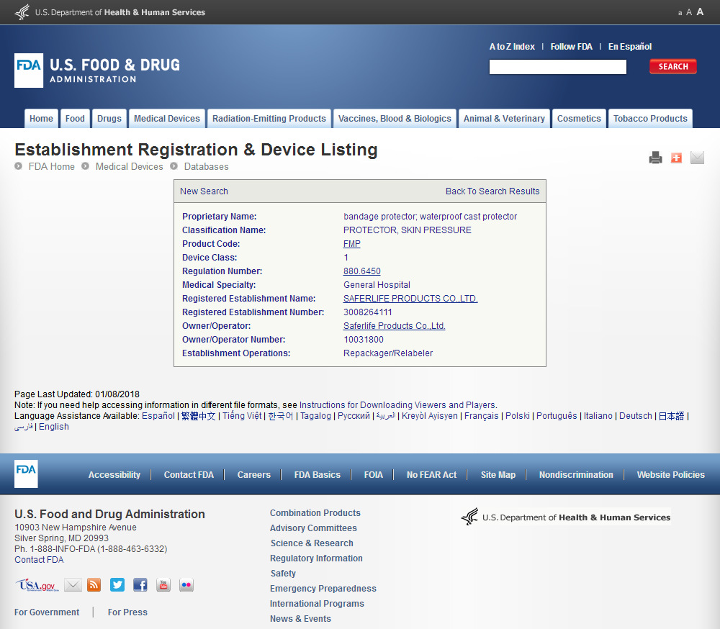Open the Drugs tab
The height and width of the screenshot is (629, 720).
pyautogui.click(x=109, y=119)
